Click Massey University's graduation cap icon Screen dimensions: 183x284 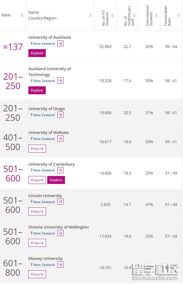click(x=60, y=265)
